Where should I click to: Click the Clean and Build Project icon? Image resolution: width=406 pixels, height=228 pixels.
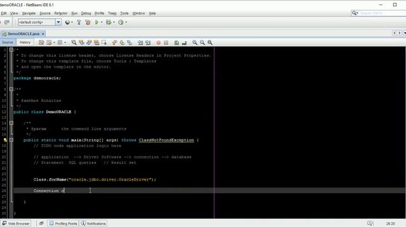(88, 23)
